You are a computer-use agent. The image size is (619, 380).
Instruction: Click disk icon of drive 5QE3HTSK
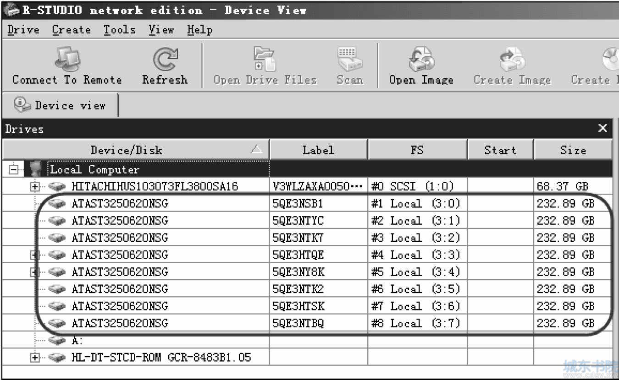(x=57, y=306)
